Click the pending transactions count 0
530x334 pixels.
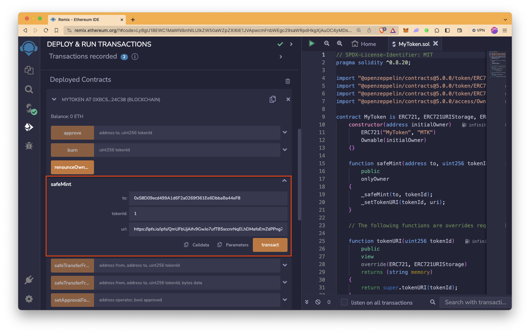[329, 302]
